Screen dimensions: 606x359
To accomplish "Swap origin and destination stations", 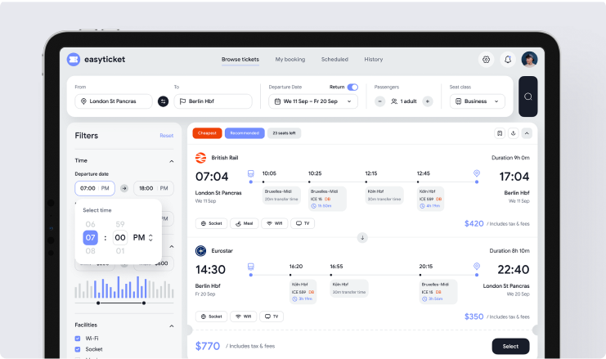I will pos(163,101).
